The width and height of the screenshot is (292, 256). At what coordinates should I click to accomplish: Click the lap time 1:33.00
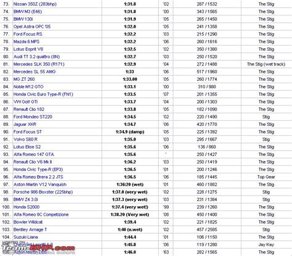(130, 79)
